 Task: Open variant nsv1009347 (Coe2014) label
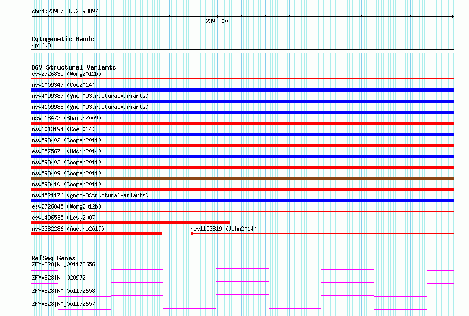click(x=63, y=85)
